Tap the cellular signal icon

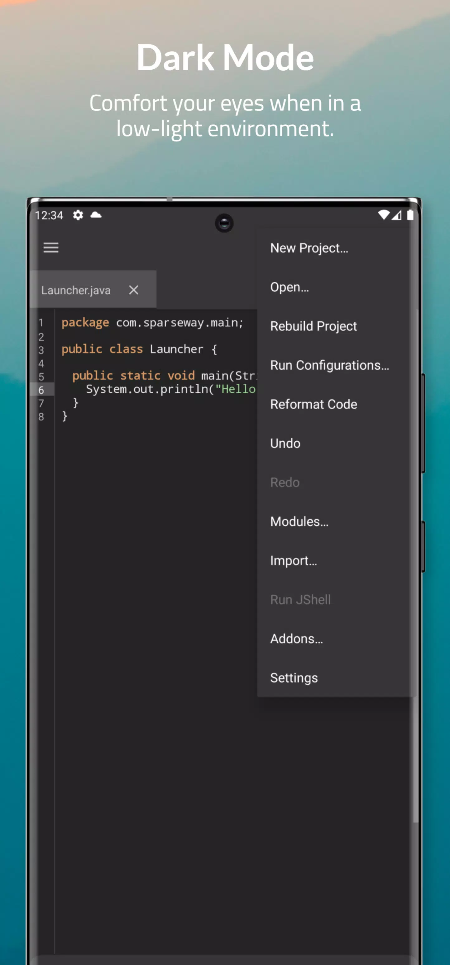tap(397, 215)
